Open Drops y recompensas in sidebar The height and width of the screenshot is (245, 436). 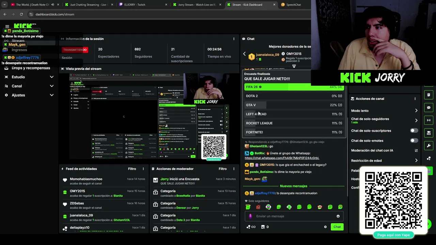point(31,68)
